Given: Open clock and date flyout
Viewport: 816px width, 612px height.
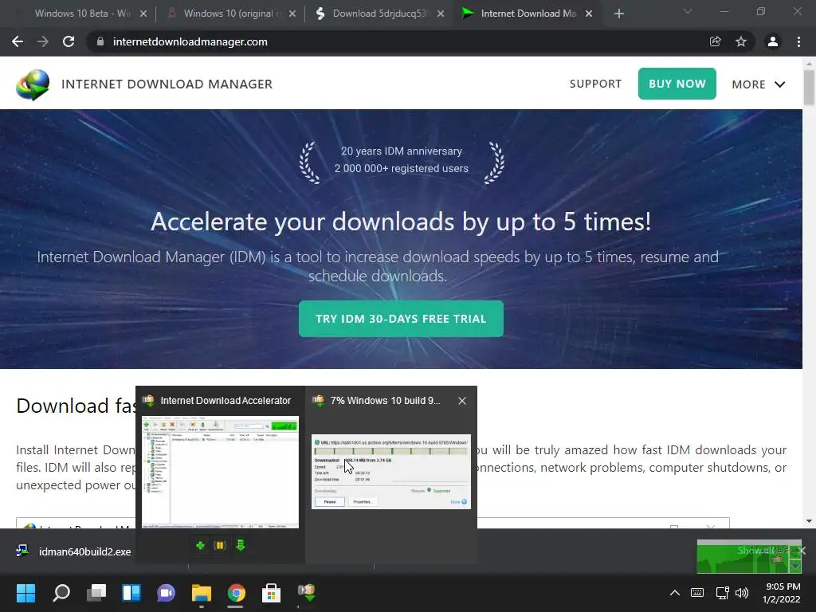Looking at the screenshot, I should (x=782, y=593).
